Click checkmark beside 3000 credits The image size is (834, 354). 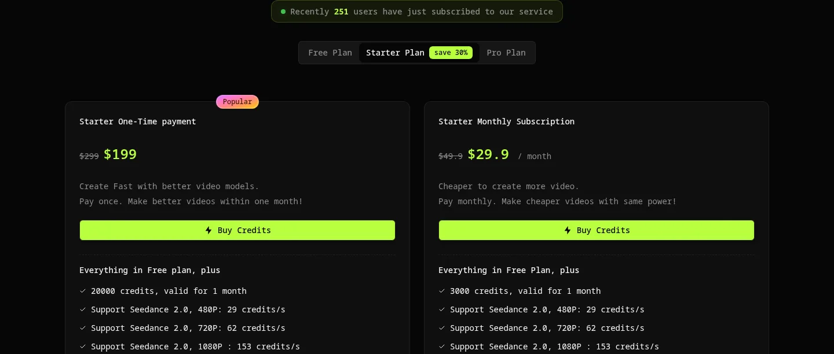coord(442,291)
